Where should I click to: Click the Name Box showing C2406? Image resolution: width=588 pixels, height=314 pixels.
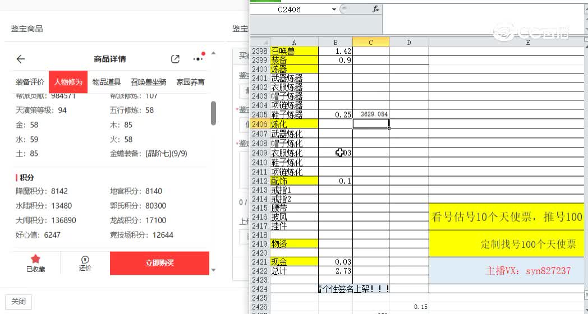291,10
